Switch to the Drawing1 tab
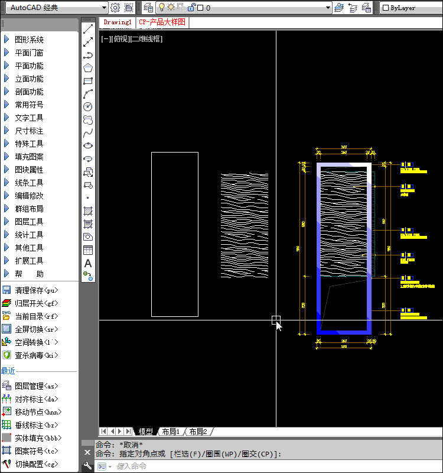443x473 pixels. (x=118, y=22)
